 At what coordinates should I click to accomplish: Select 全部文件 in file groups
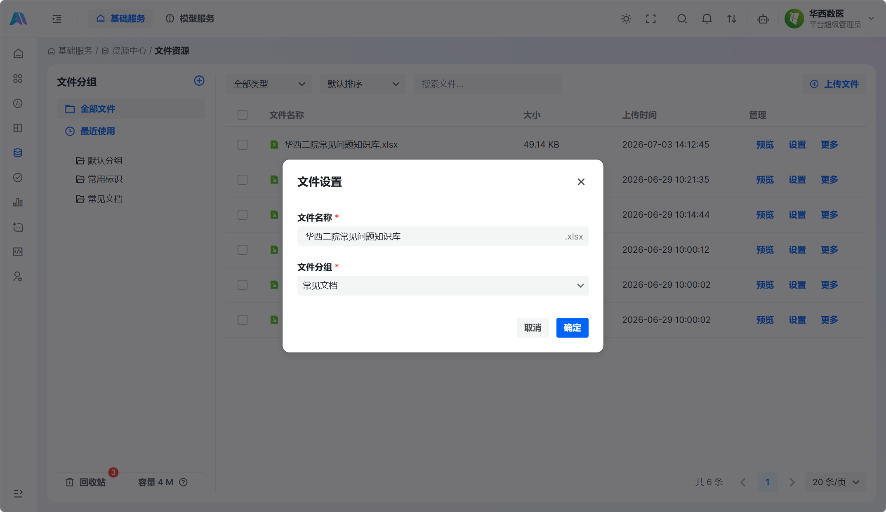pos(131,109)
